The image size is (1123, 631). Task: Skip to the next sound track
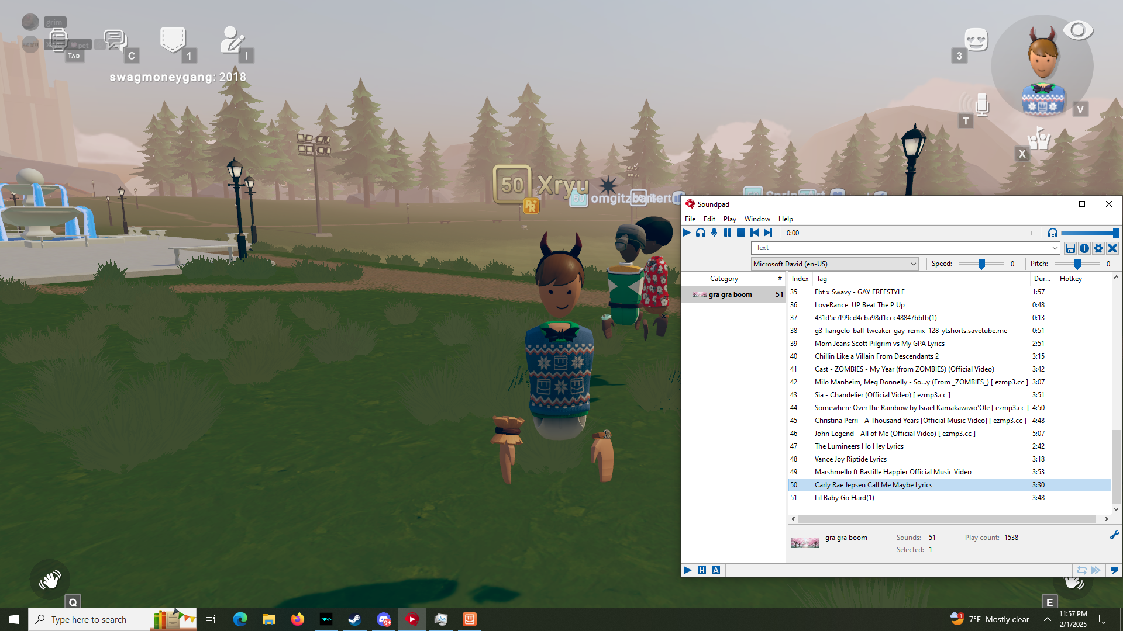768,233
